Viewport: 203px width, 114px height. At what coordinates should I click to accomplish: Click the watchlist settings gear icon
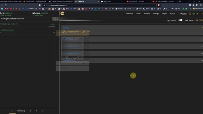pyautogui.click(x=57, y=19)
